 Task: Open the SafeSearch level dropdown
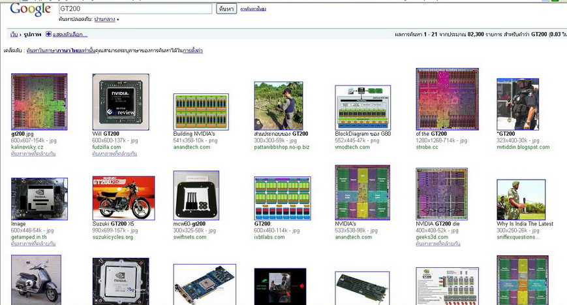(106, 19)
